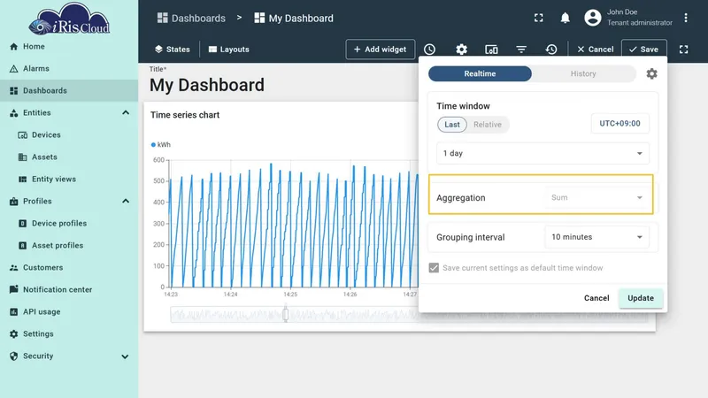
Task: Click the States button
Action: (x=172, y=50)
